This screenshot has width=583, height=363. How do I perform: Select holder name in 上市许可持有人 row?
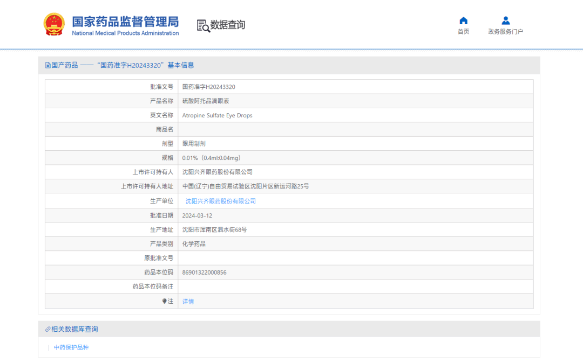(x=217, y=172)
